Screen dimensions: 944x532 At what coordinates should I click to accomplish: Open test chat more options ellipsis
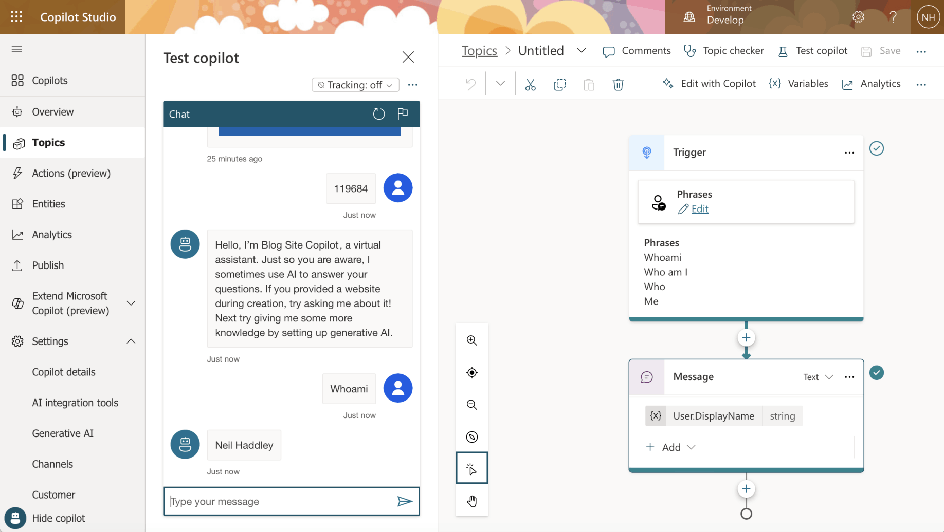point(412,85)
